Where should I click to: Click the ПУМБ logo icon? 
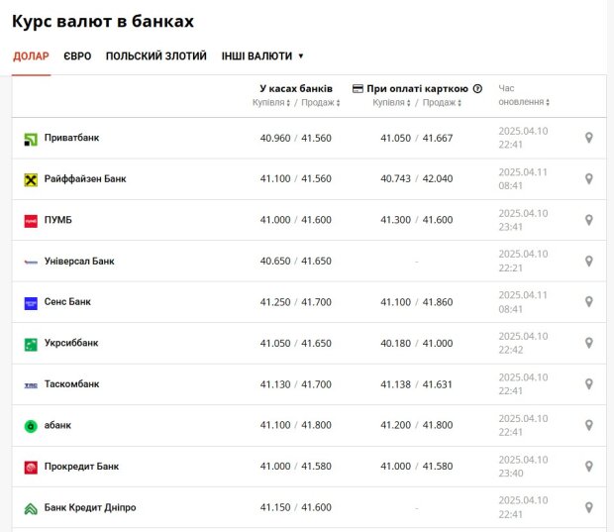31,221
